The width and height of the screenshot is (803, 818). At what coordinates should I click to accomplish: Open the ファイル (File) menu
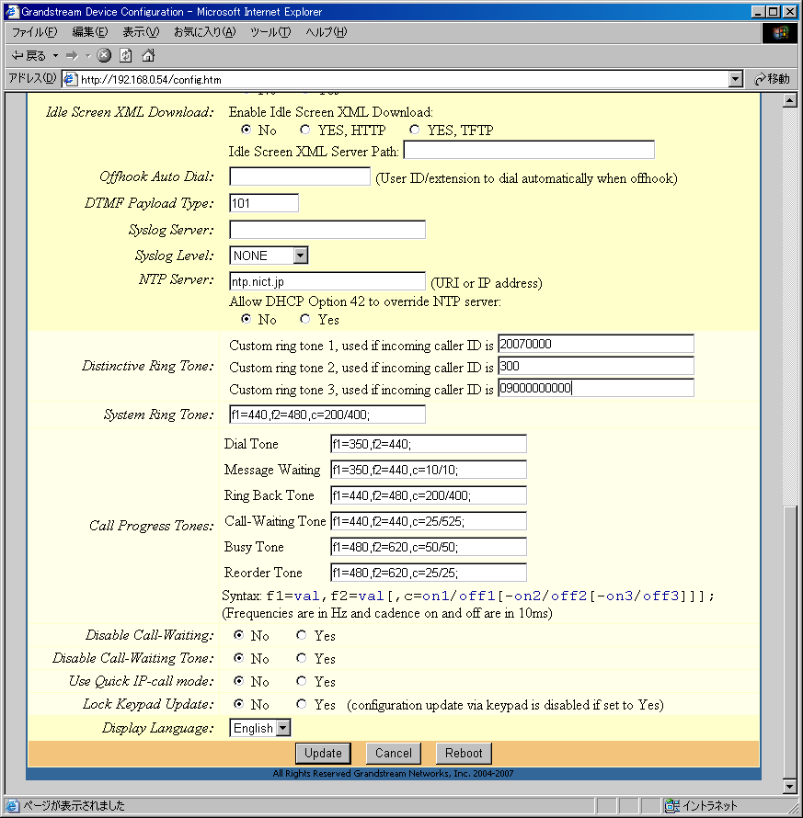[35, 32]
